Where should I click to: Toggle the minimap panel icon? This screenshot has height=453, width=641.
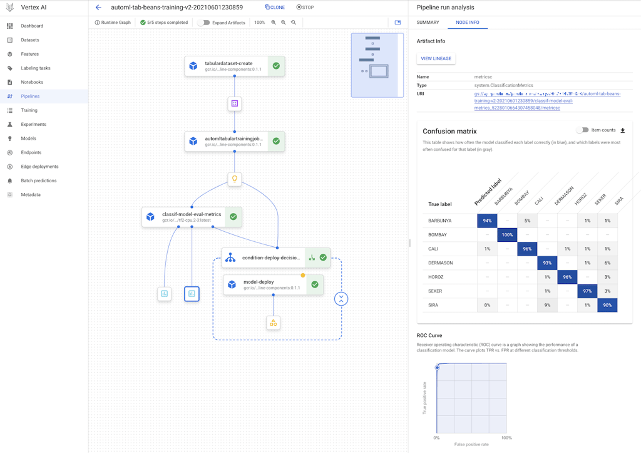point(397,23)
